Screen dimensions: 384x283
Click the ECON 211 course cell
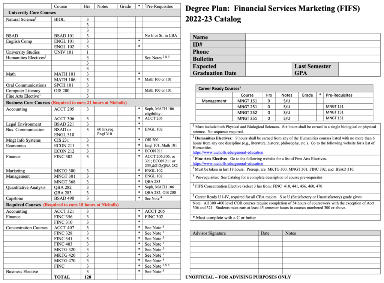[x=66, y=145]
